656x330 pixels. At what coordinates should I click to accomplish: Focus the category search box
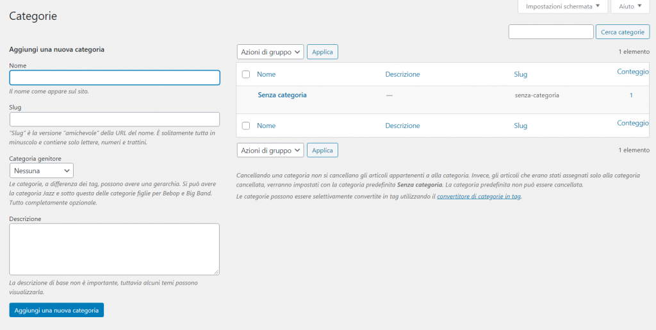[x=551, y=32]
